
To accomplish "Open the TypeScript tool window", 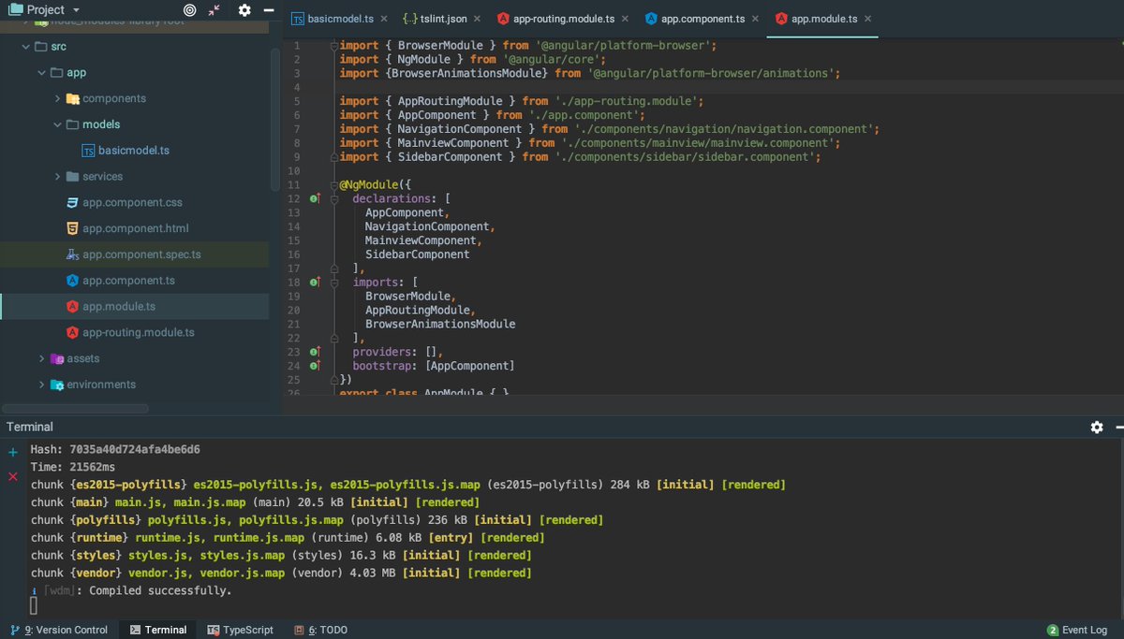I will click(x=241, y=630).
